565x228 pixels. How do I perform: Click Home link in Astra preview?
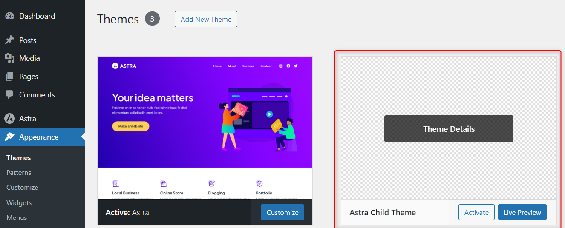point(217,66)
